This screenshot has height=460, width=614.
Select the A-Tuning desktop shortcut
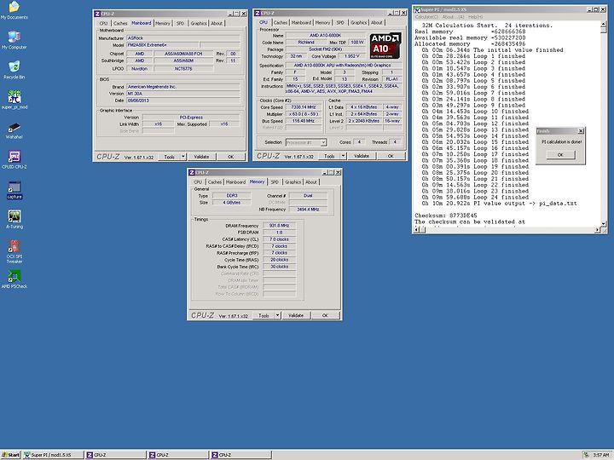coord(14,220)
